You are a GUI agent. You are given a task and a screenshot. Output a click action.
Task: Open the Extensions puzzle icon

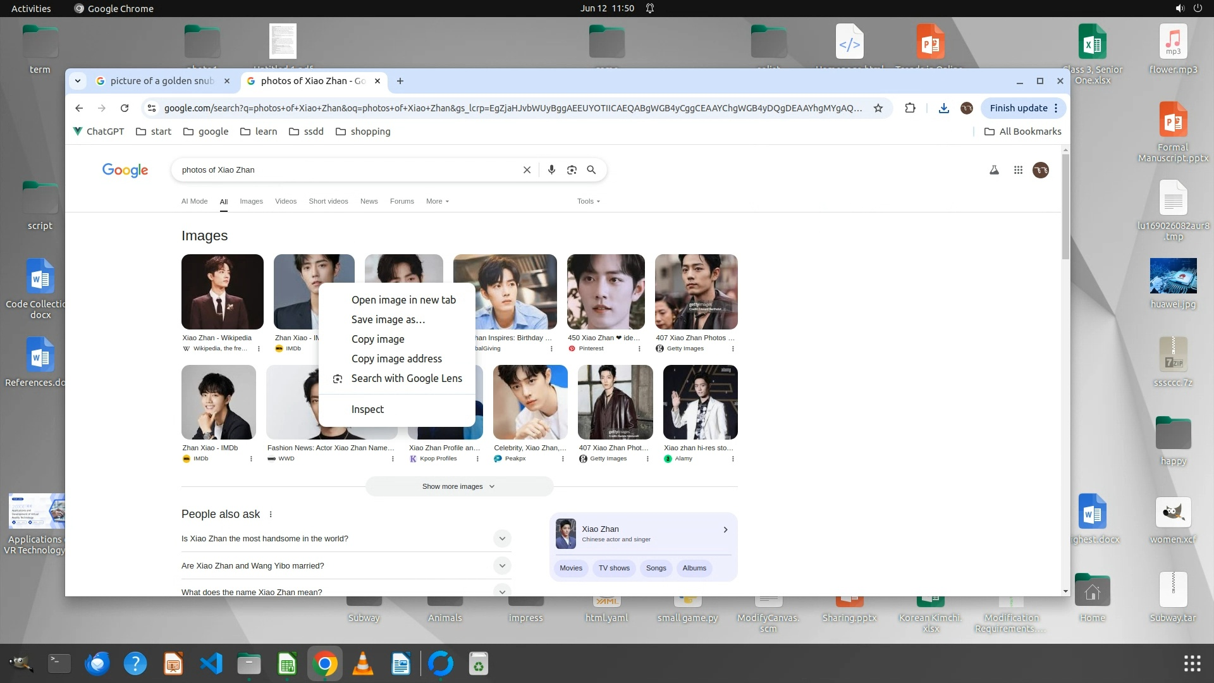click(910, 108)
